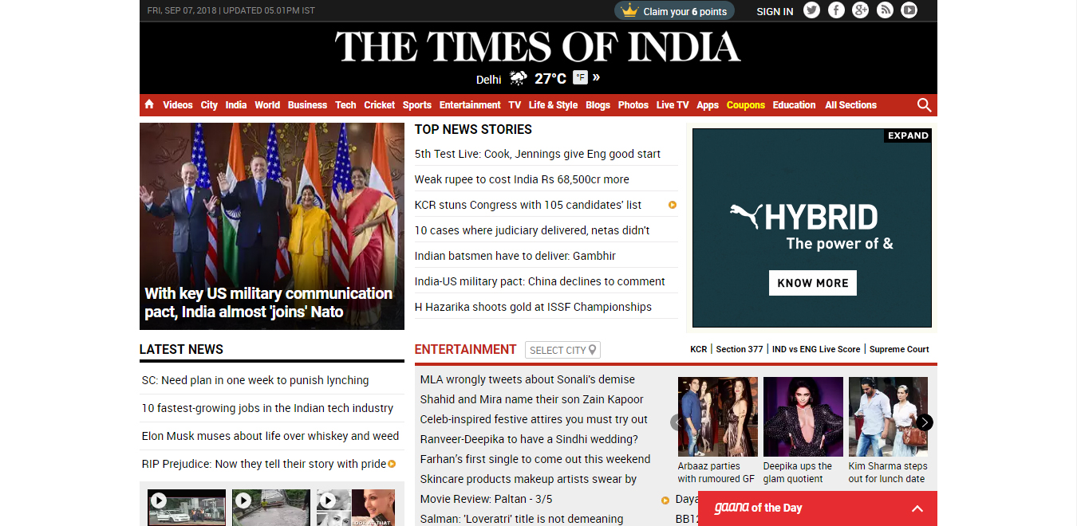The height and width of the screenshot is (526, 1077).
Task: Click the Home icon in navigation bar
Action: (149, 104)
